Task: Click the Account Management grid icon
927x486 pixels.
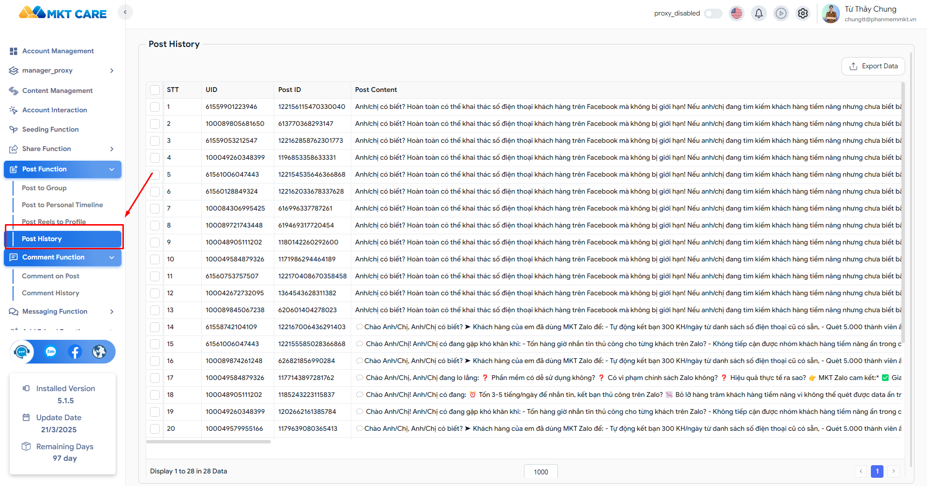Action: (14, 51)
